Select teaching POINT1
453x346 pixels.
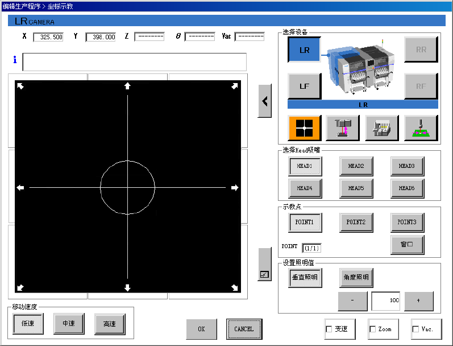coord(305,223)
